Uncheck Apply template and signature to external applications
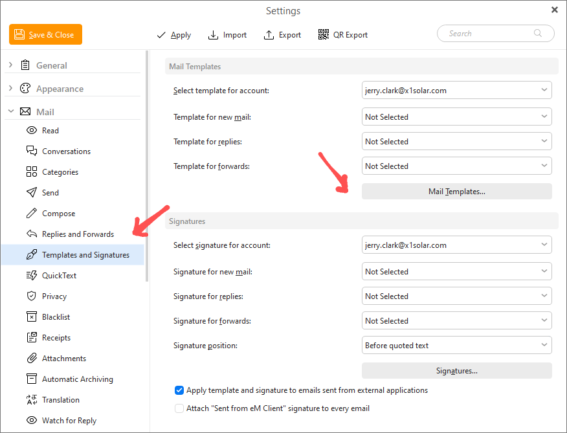The image size is (567, 433). click(179, 390)
